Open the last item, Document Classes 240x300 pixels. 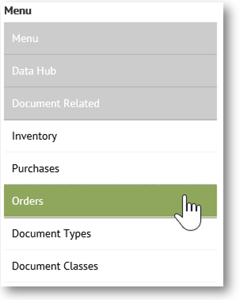[x=55, y=266]
